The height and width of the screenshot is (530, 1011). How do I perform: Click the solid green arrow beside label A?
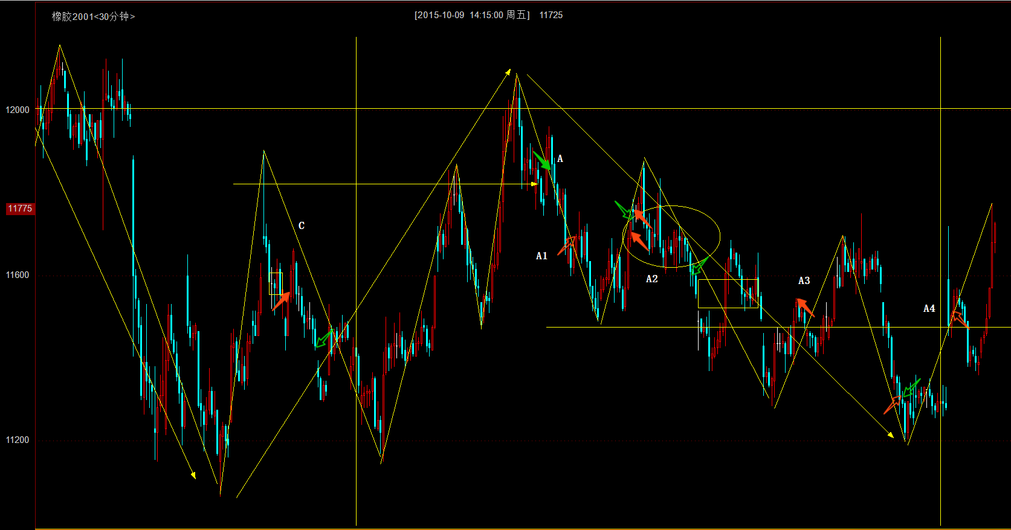[542, 160]
